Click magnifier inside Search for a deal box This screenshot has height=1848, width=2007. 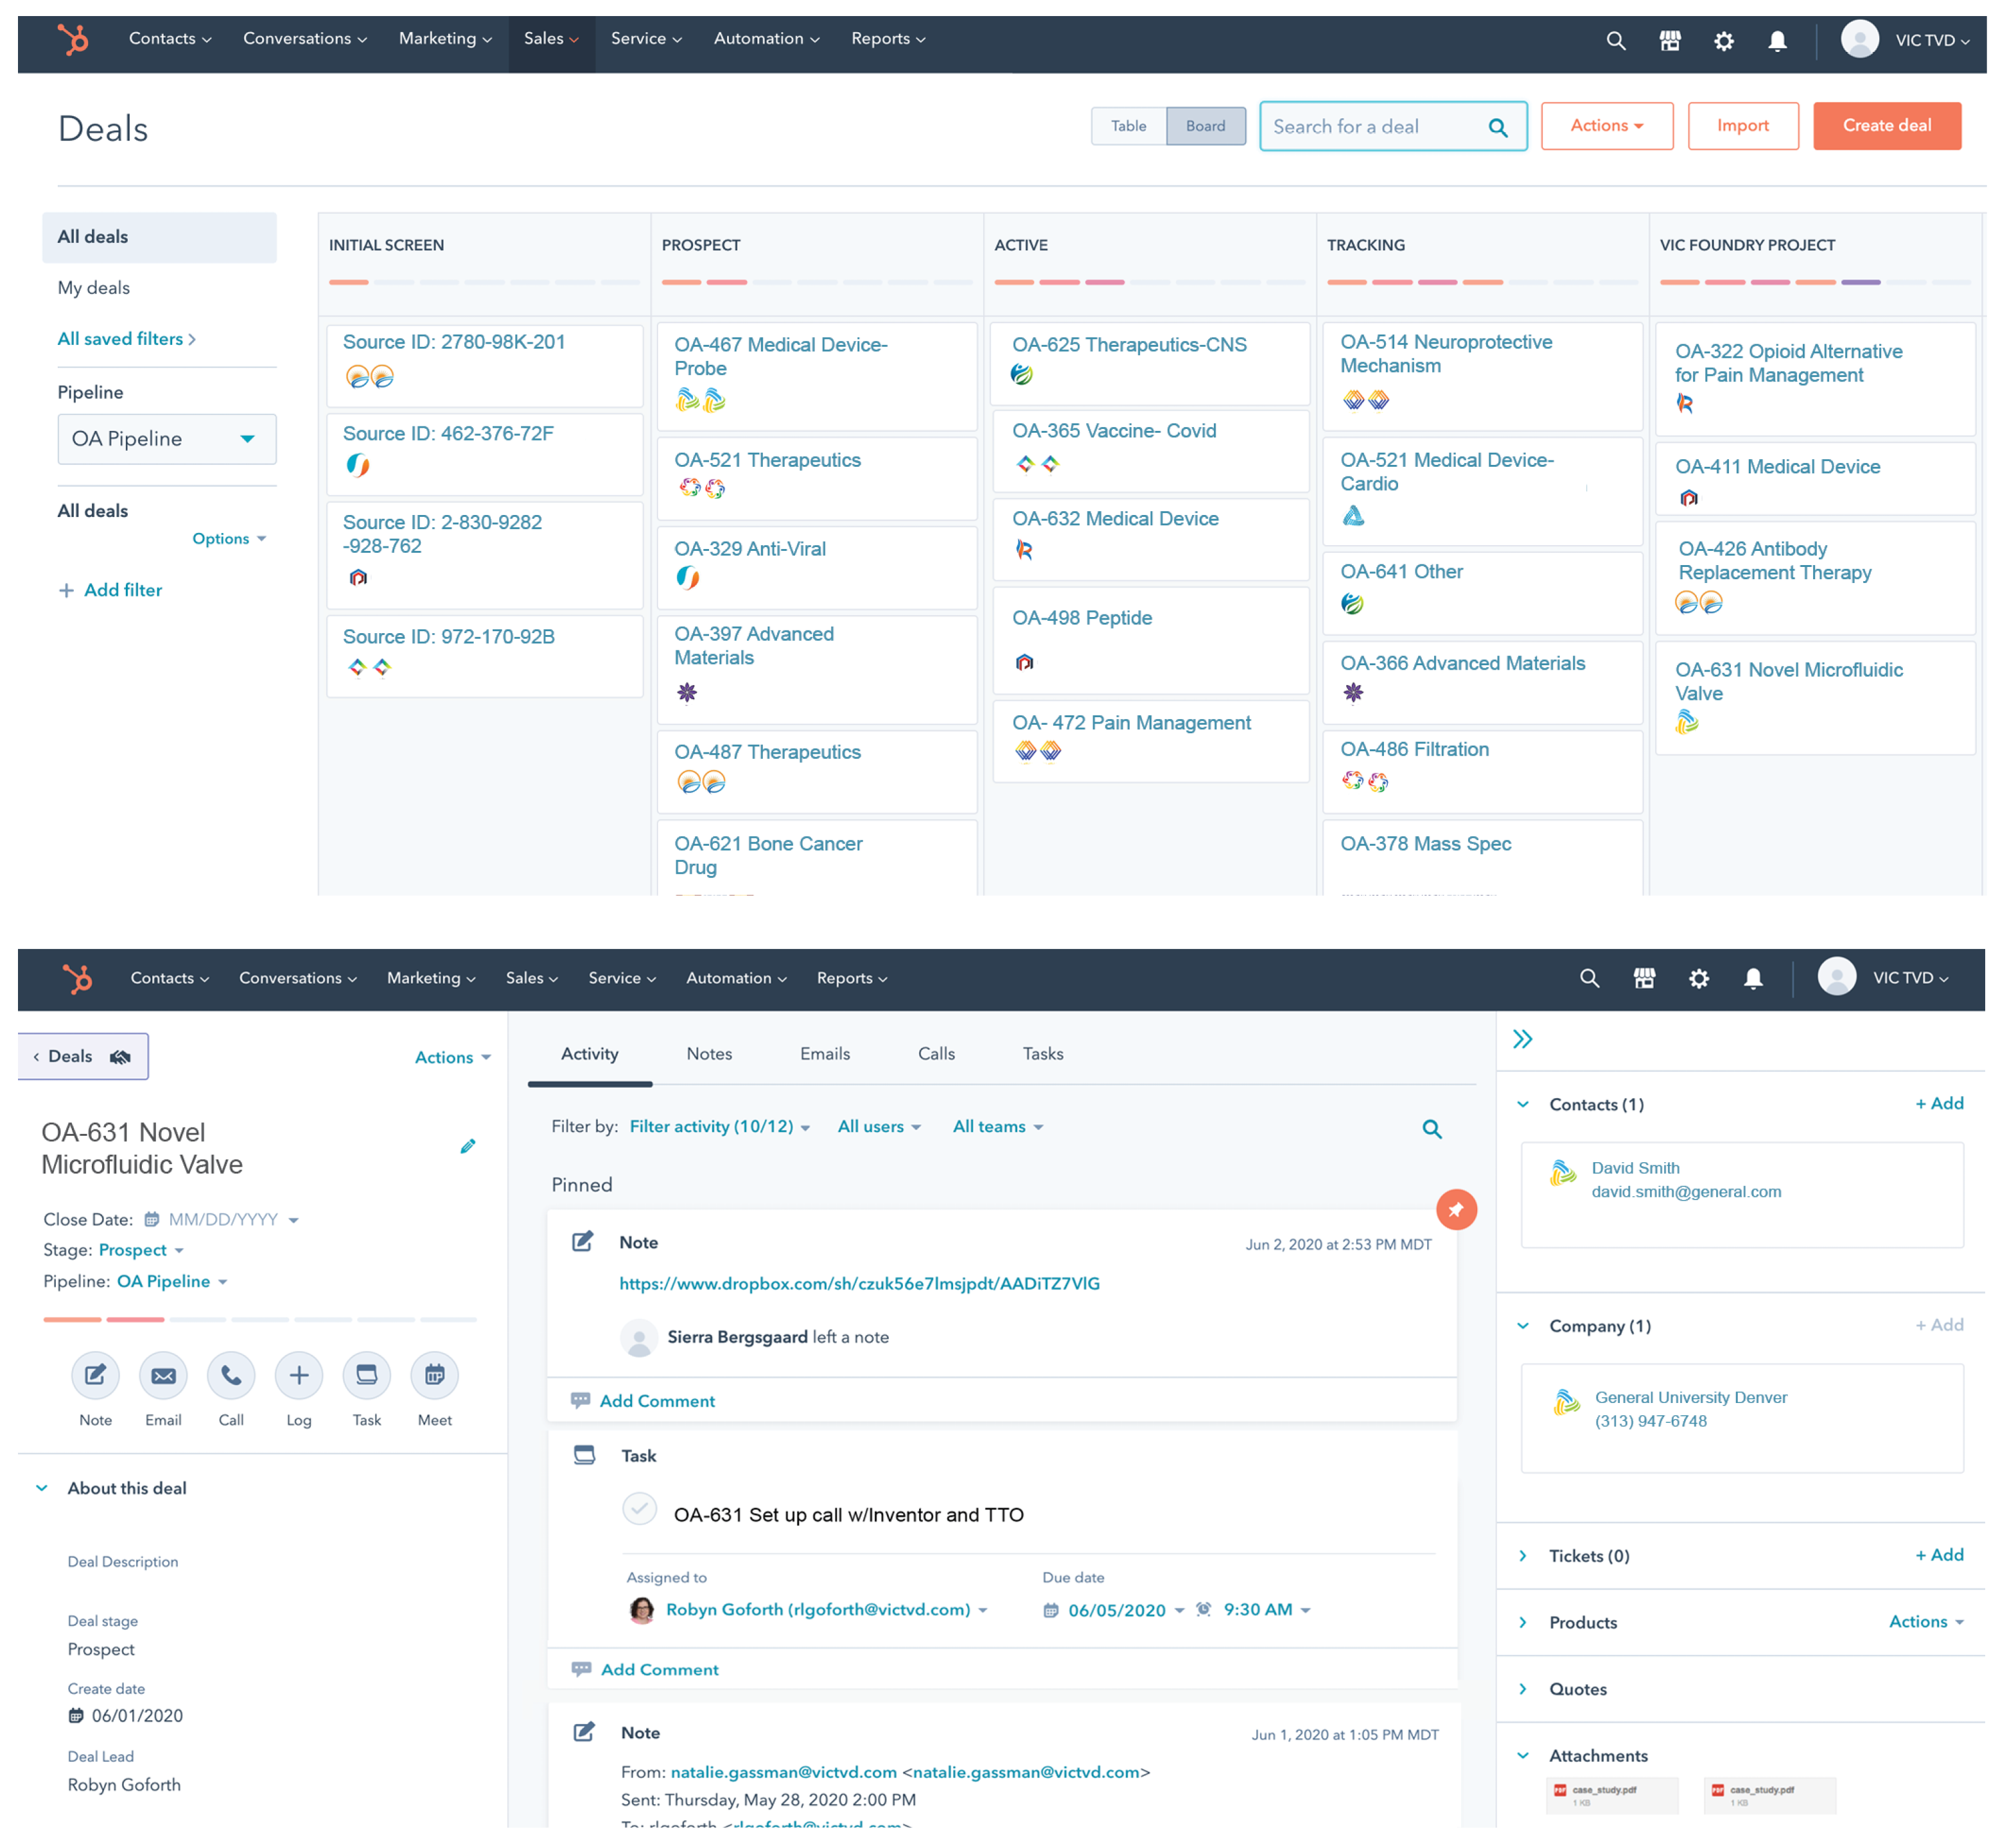click(x=1497, y=127)
